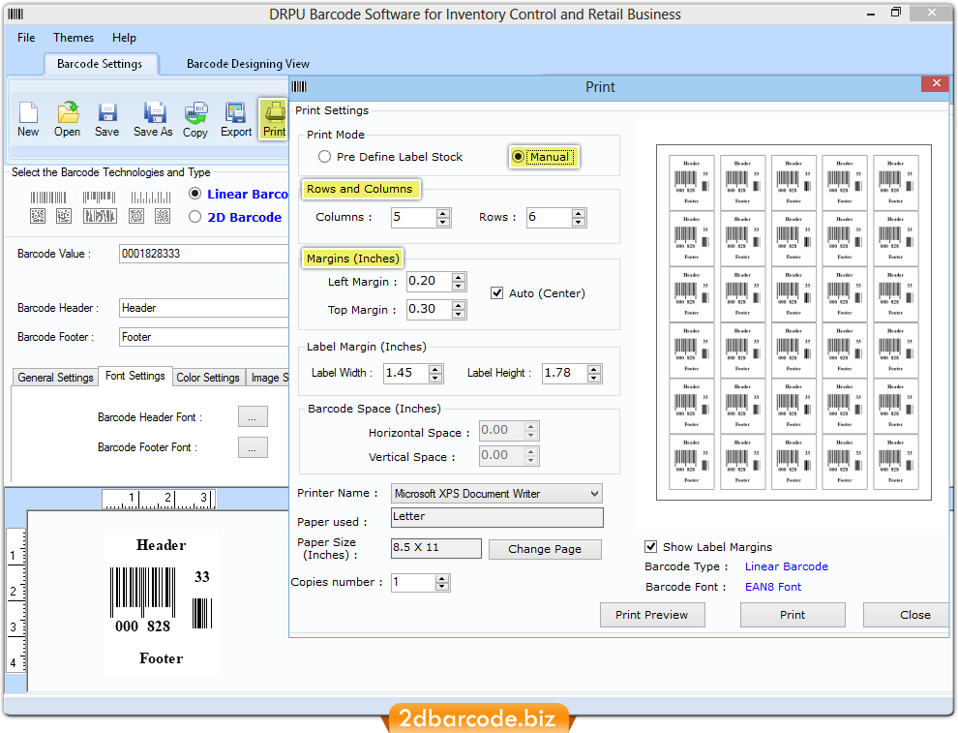Click the Change Page button

545,549
